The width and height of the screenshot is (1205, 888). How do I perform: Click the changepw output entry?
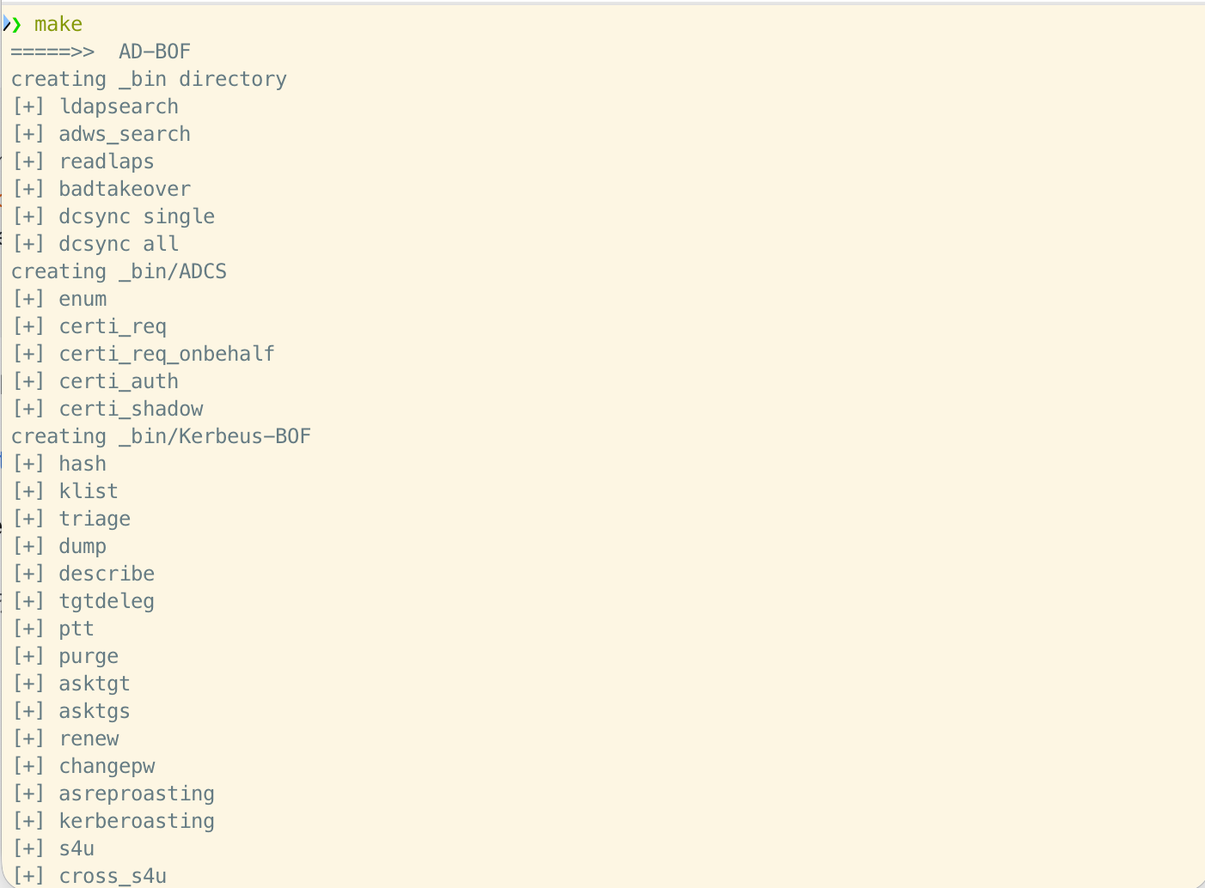tap(107, 766)
